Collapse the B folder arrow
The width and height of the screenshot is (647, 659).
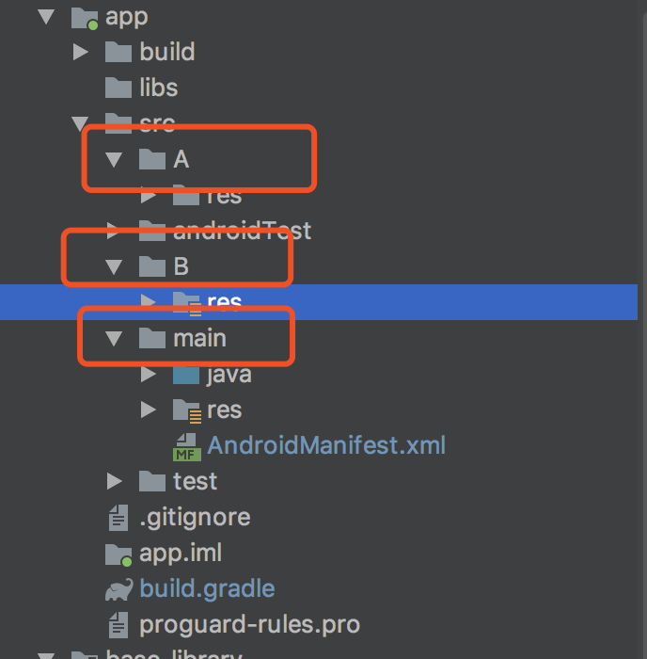click(x=114, y=266)
